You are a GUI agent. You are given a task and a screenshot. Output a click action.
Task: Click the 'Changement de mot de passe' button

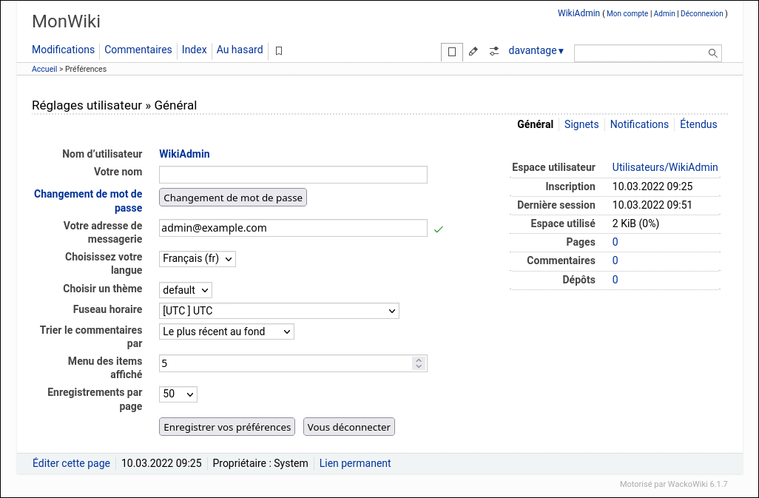pyautogui.click(x=233, y=198)
